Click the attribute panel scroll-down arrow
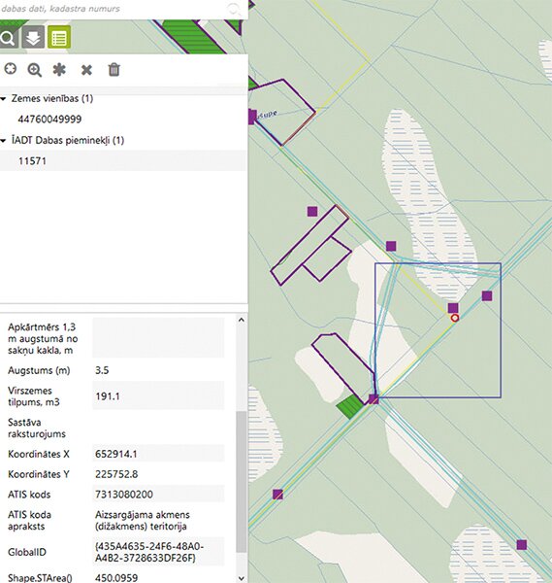The height and width of the screenshot is (583, 552). pyautogui.click(x=242, y=578)
